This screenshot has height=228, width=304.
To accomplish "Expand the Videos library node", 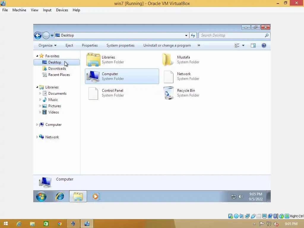I will [40, 112].
